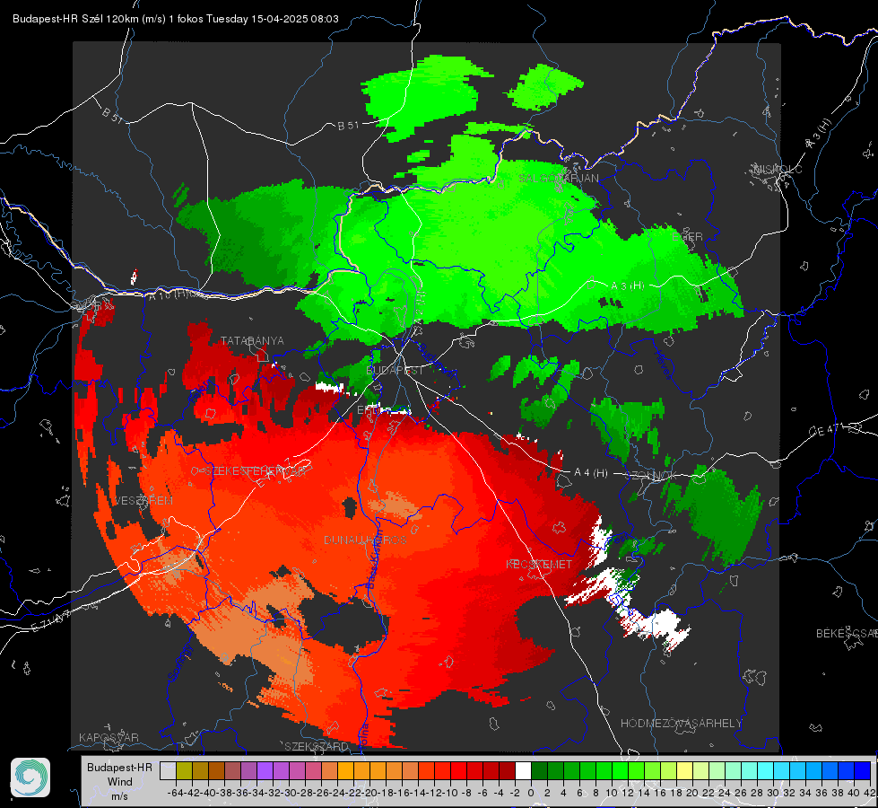The height and width of the screenshot is (808, 878).
Task: Pick the white swatch between -2 and 0
Action: pos(523,771)
